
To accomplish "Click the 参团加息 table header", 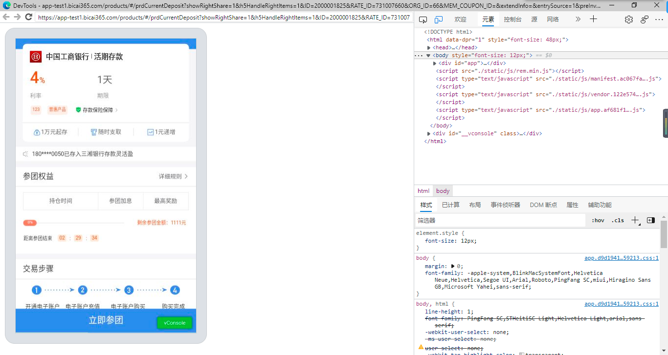I will click(121, 201).
